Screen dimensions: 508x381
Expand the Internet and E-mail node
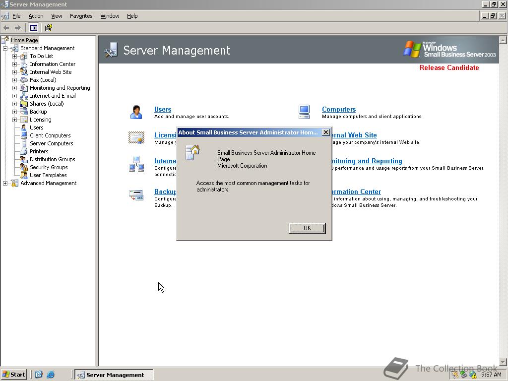tap(14, 96)
